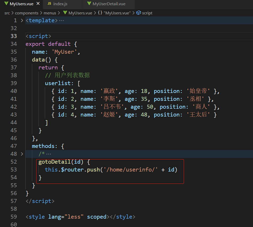Click the 'export' keyword on line 34

pos(35,44)
